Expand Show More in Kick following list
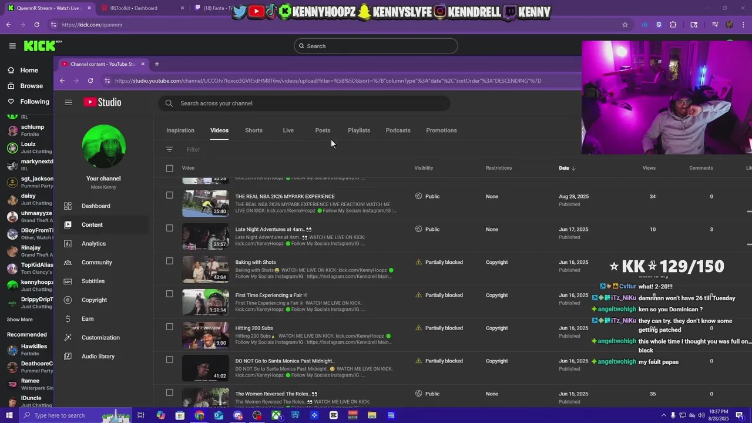 pyautogui.click(x=20, y=320)
